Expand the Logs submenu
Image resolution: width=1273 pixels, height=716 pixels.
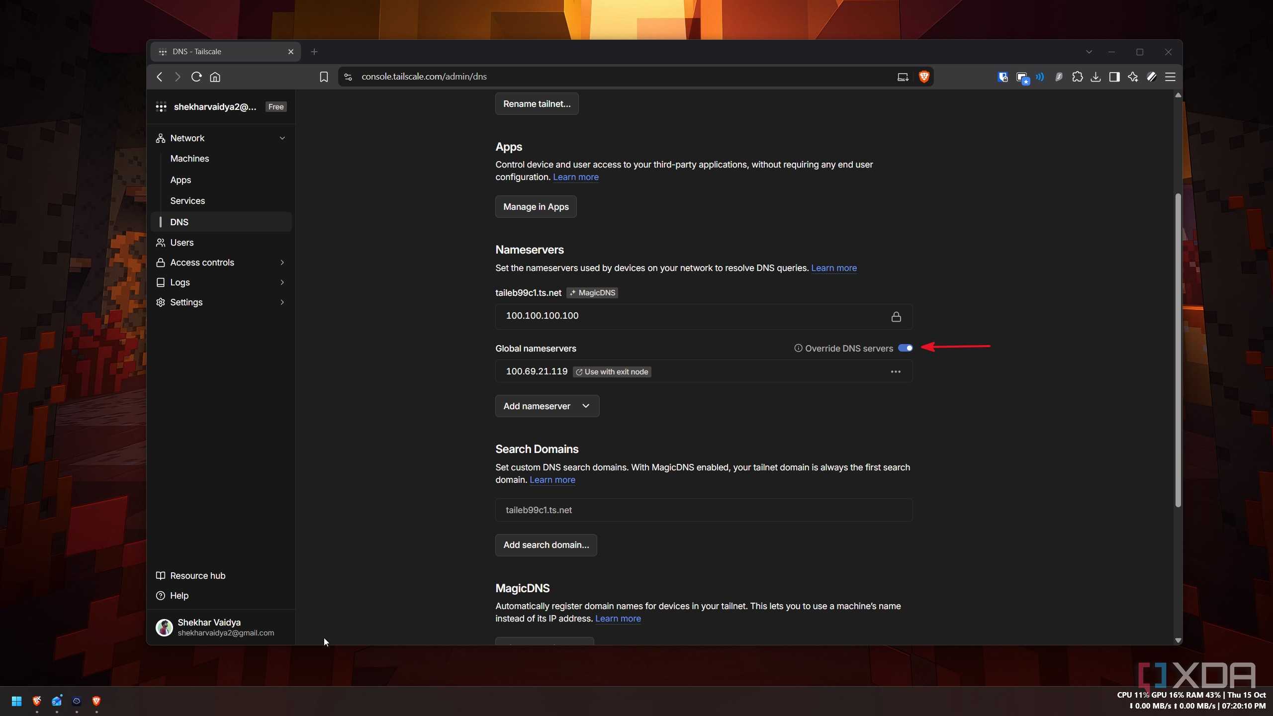[282, 282]
